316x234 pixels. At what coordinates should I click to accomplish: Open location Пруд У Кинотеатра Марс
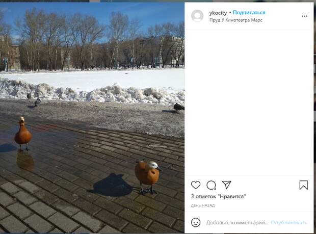pyautogui.click(x=236, y=20)
